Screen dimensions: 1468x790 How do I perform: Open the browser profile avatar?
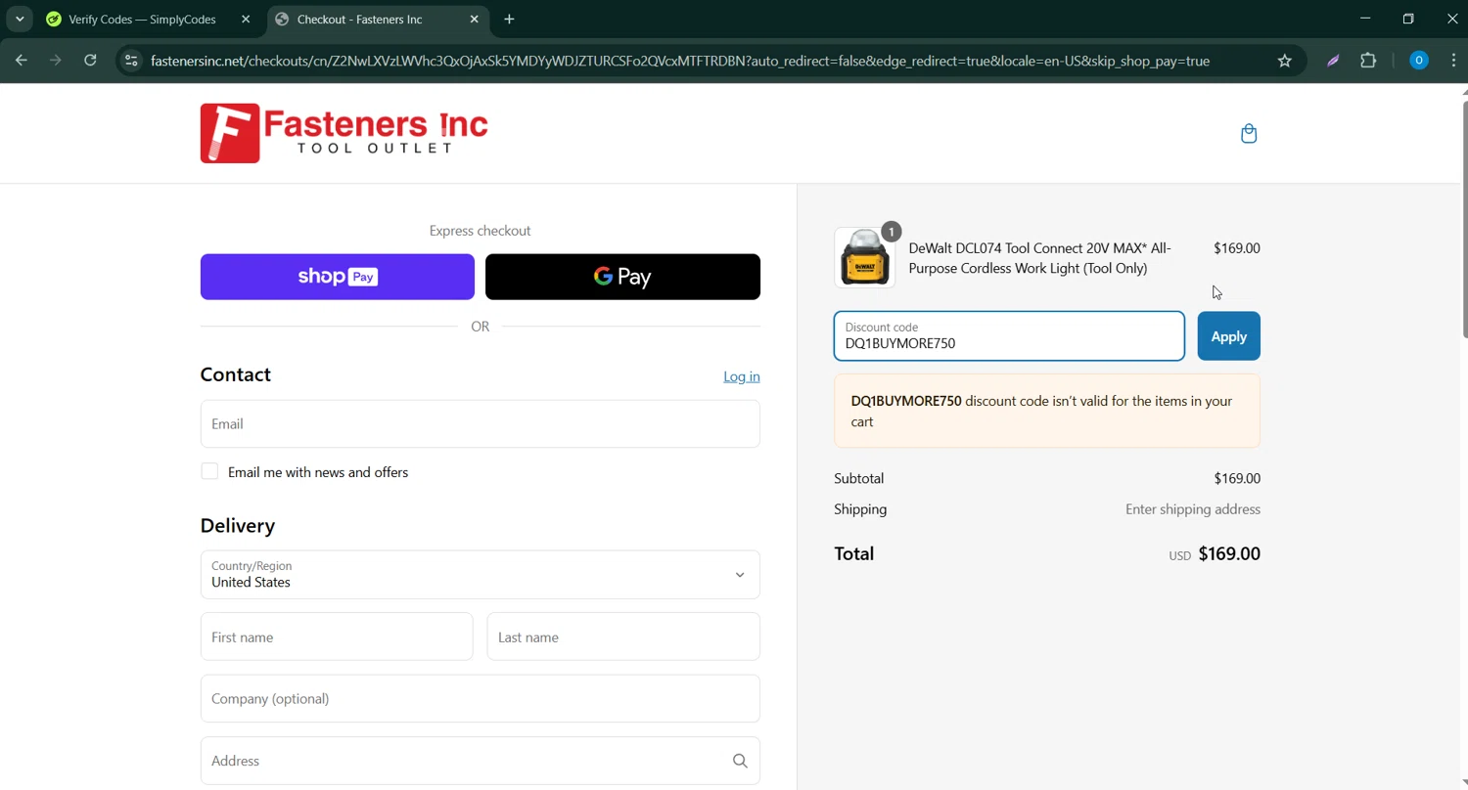pyautogui.click(x=1418, y=61)
